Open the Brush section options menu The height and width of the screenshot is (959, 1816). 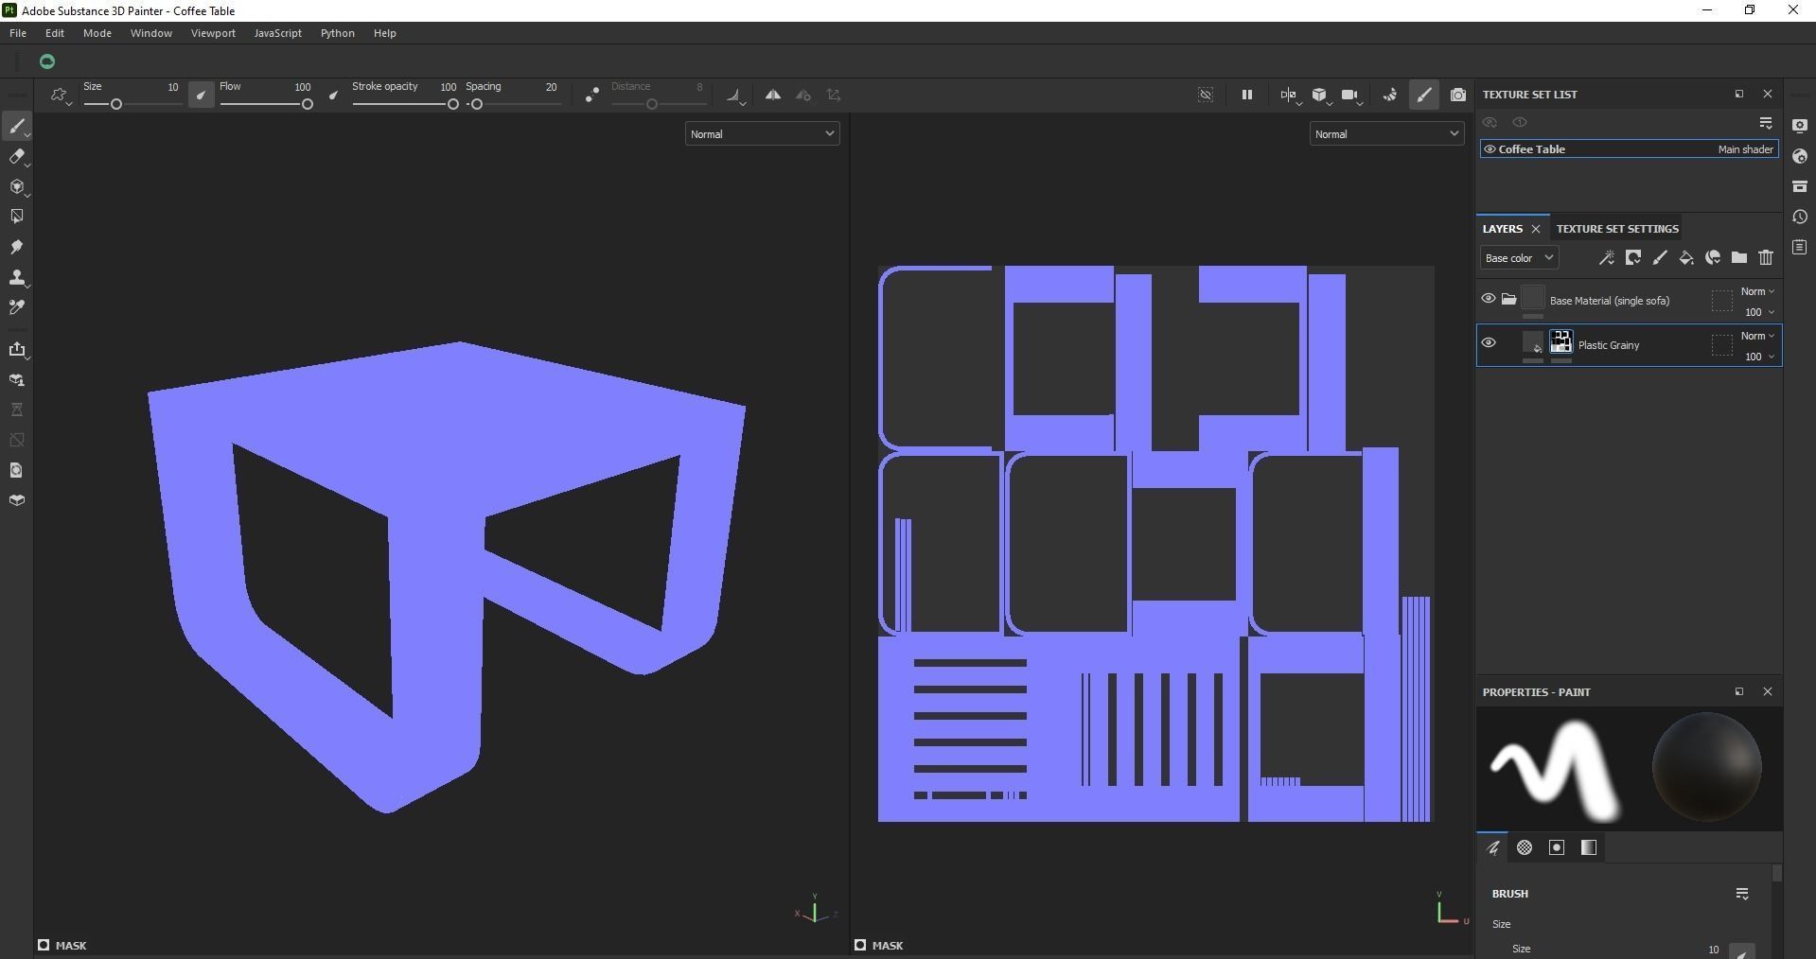1742,894
